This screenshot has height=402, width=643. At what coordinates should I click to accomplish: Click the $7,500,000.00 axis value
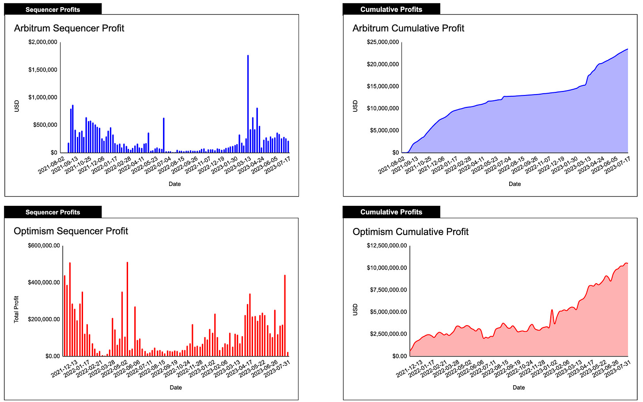coord(389,290)
